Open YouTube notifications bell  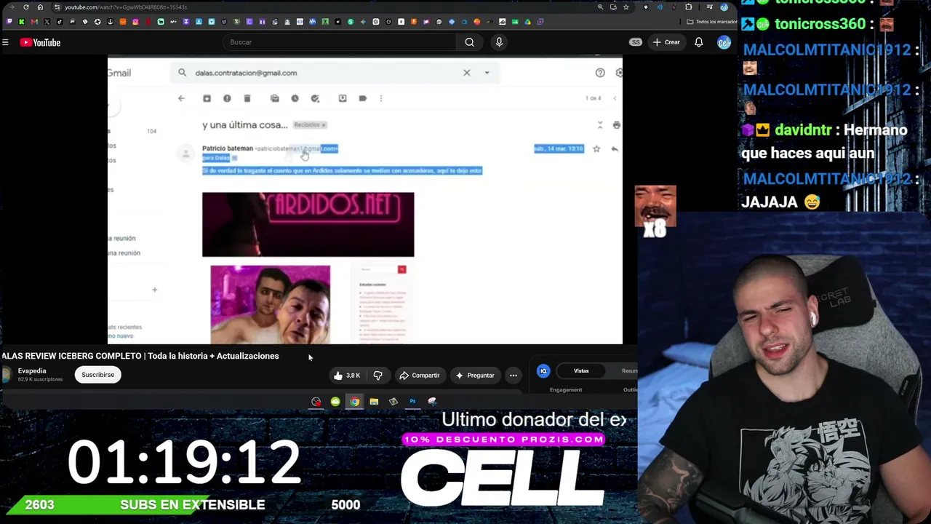coord(699,42)
